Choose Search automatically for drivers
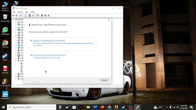 62,44
